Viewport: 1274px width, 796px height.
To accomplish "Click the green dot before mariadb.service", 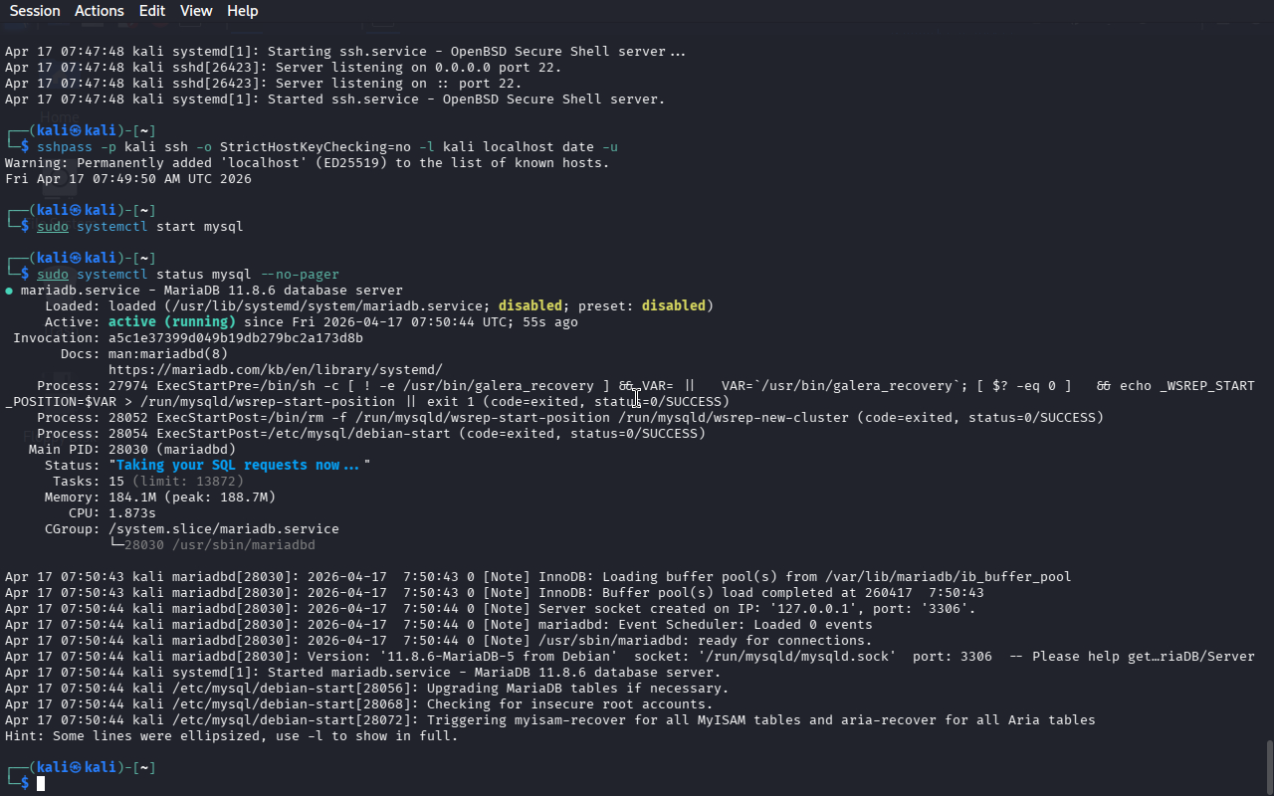I will click(9, 291).
